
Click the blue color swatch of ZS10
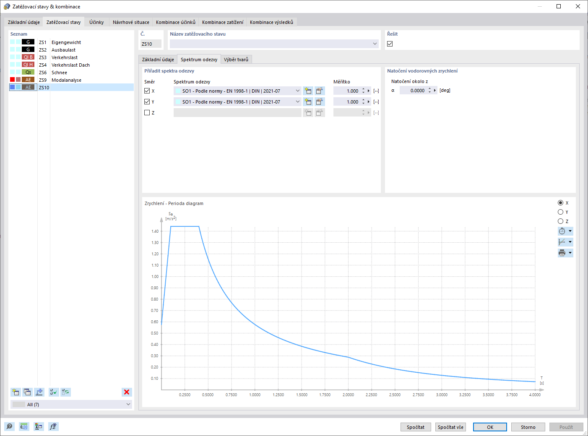pos(12,87)
